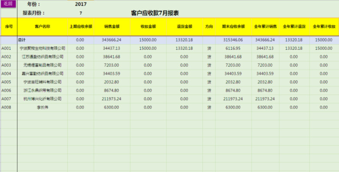Select the report month value 7
Image resolution: width=339 pixels, height=172 pixels.
point(81,13)
